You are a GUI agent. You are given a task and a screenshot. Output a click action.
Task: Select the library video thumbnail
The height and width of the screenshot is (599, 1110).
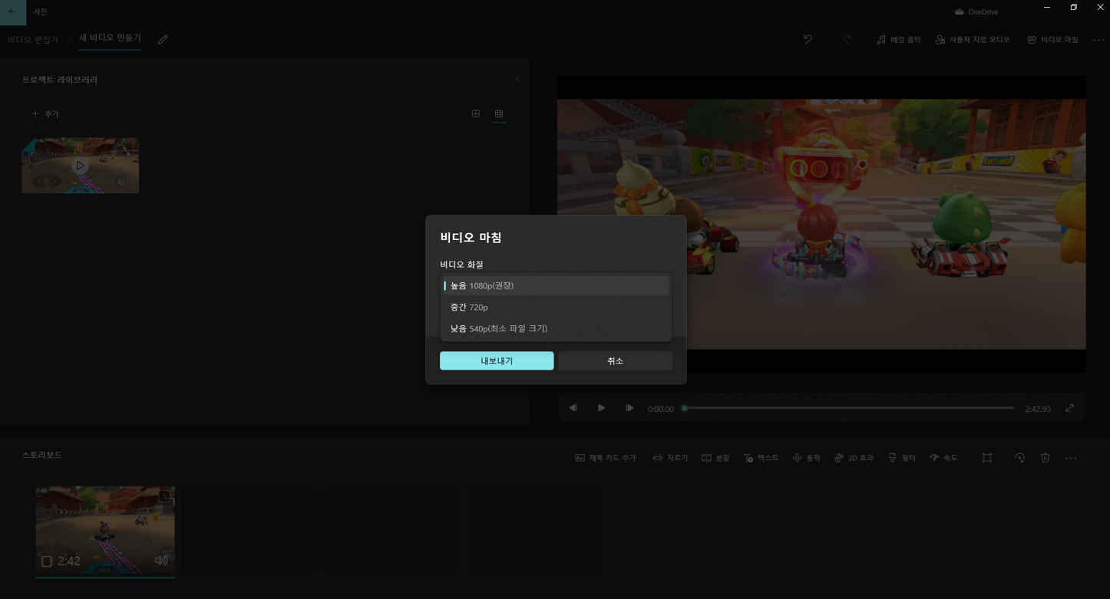point(80,166)
